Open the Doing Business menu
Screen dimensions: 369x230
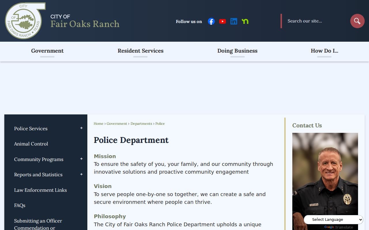click(x=237, y=51)
